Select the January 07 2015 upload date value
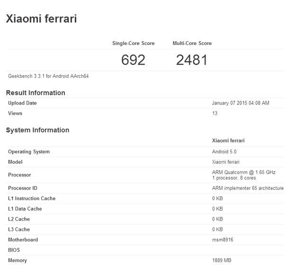 [240, 103]
